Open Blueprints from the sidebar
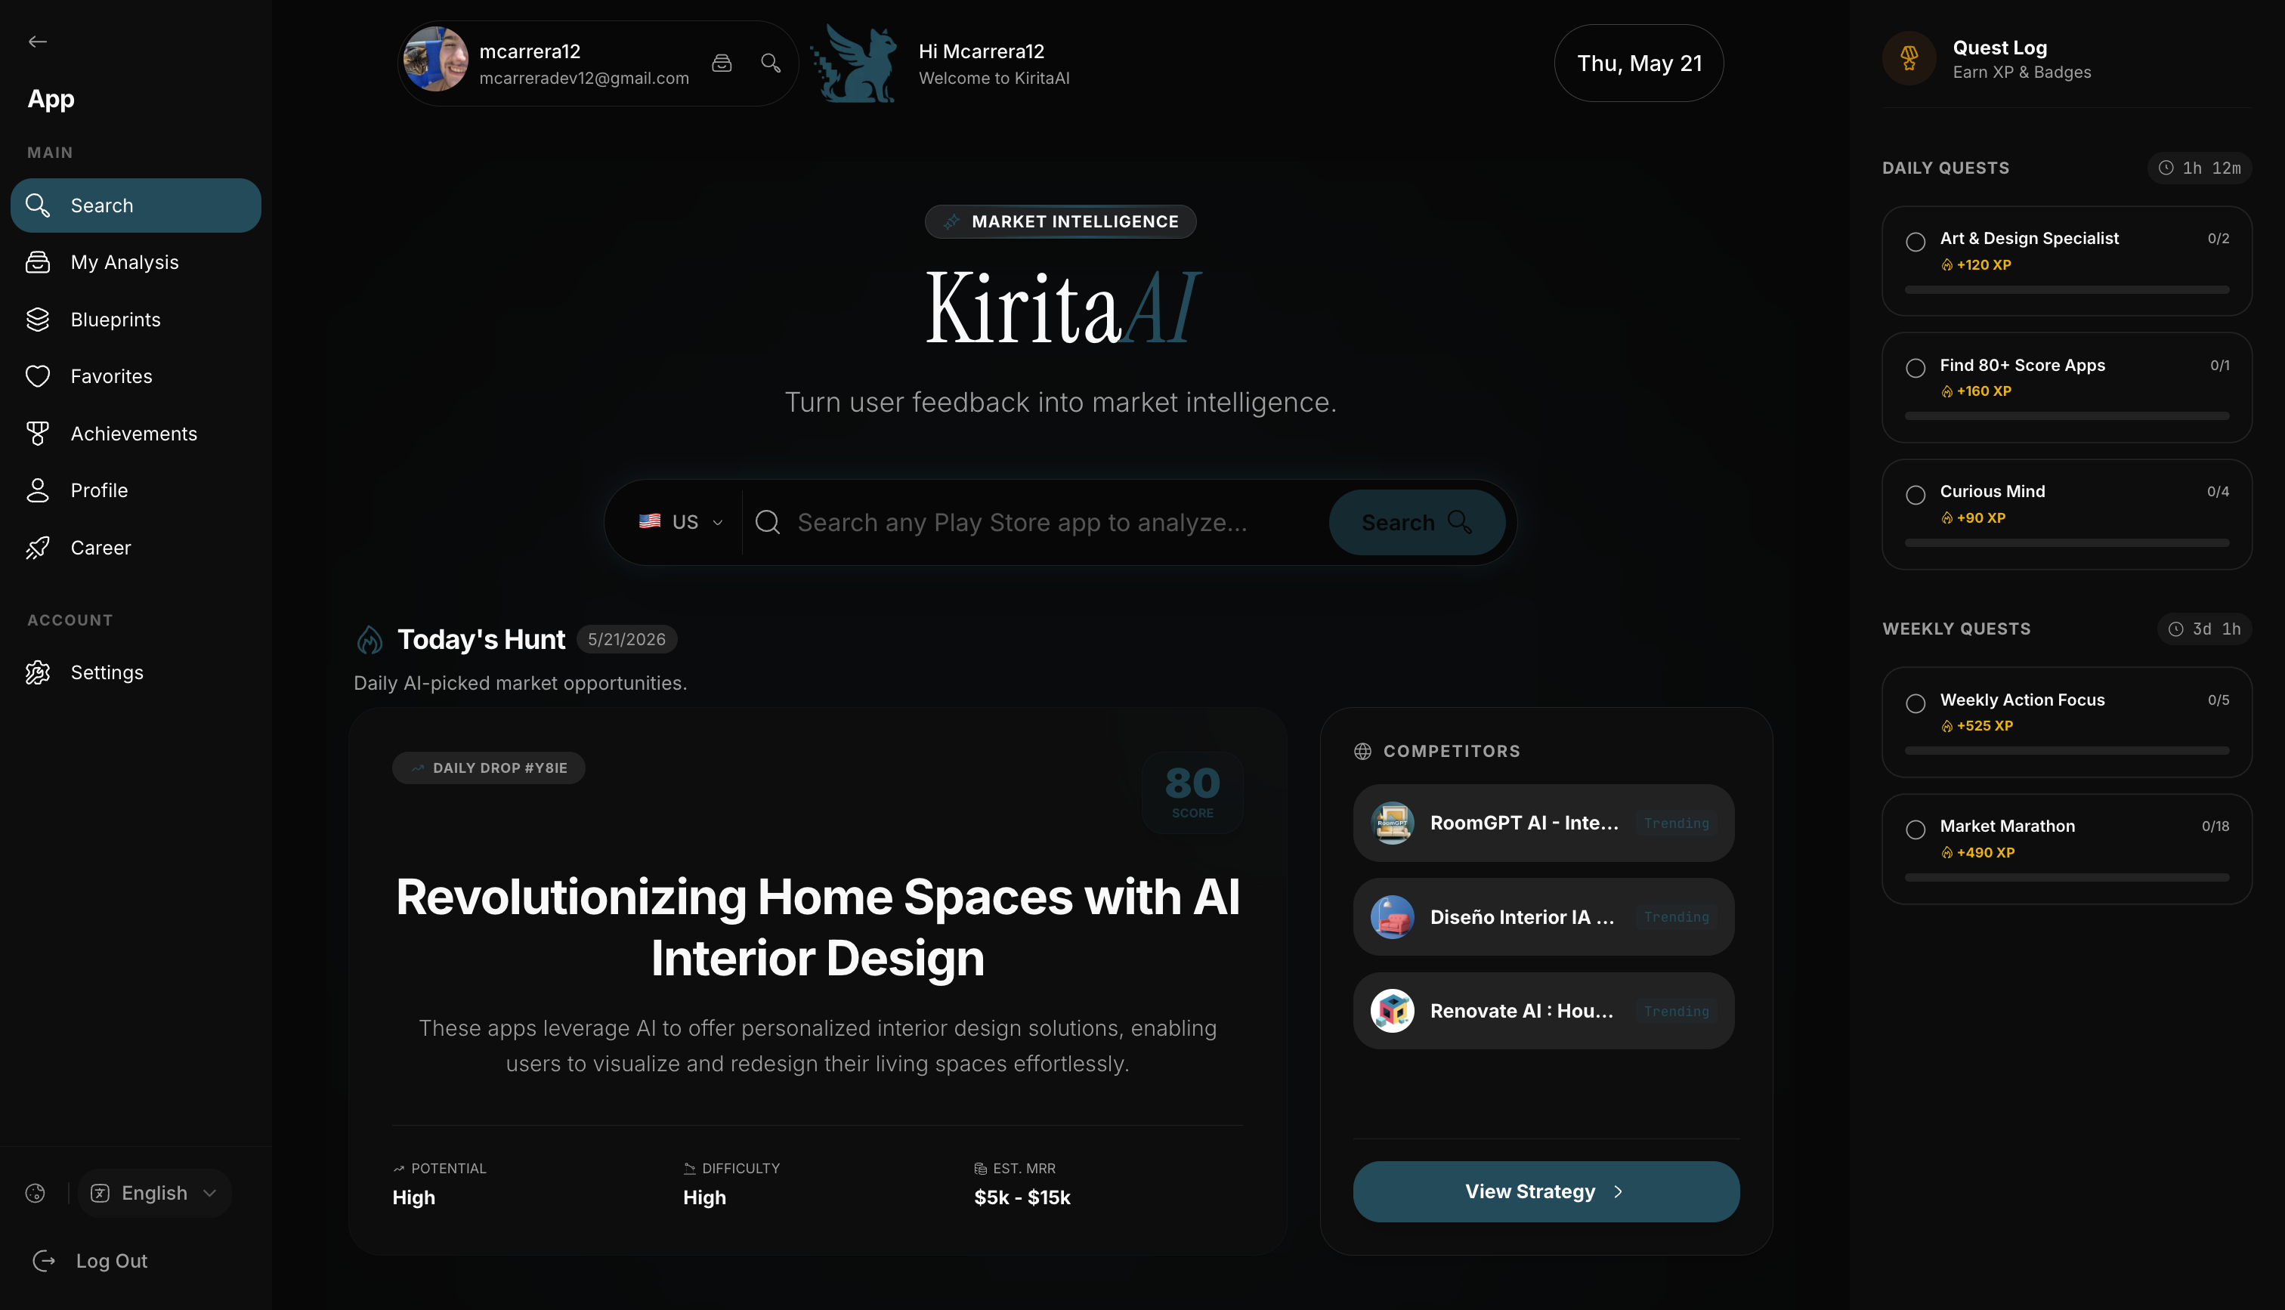 pos(136,320)
